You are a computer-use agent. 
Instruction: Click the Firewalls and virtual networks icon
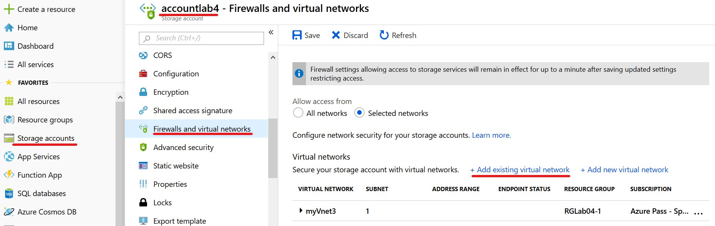pos(143,129)
